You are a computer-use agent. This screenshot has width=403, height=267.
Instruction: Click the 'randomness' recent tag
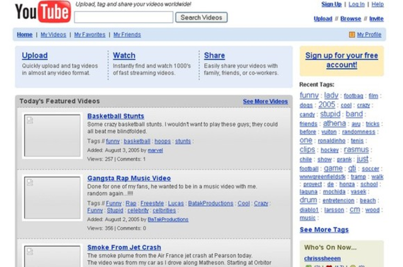[x=358, y=132]
